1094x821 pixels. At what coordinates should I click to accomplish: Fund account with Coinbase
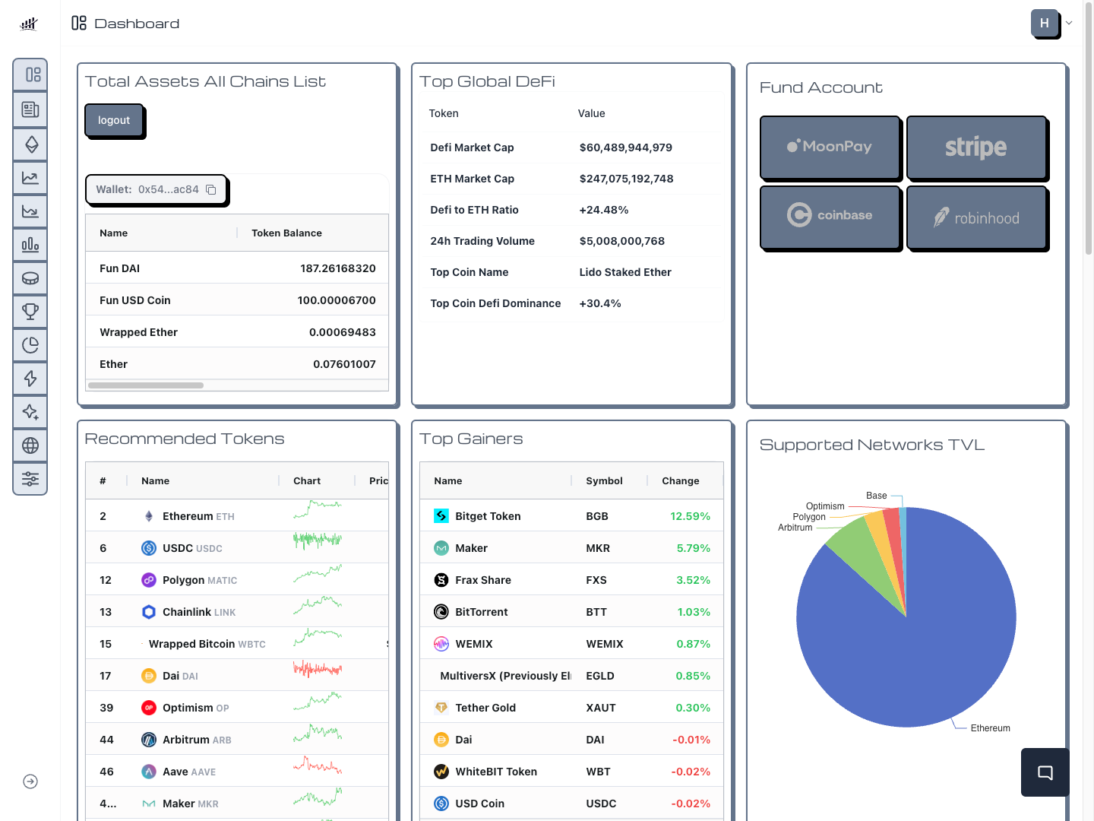(x=830, y=217)
